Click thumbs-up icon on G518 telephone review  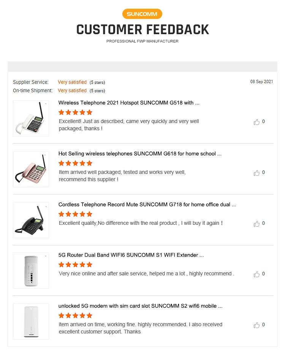257,122
